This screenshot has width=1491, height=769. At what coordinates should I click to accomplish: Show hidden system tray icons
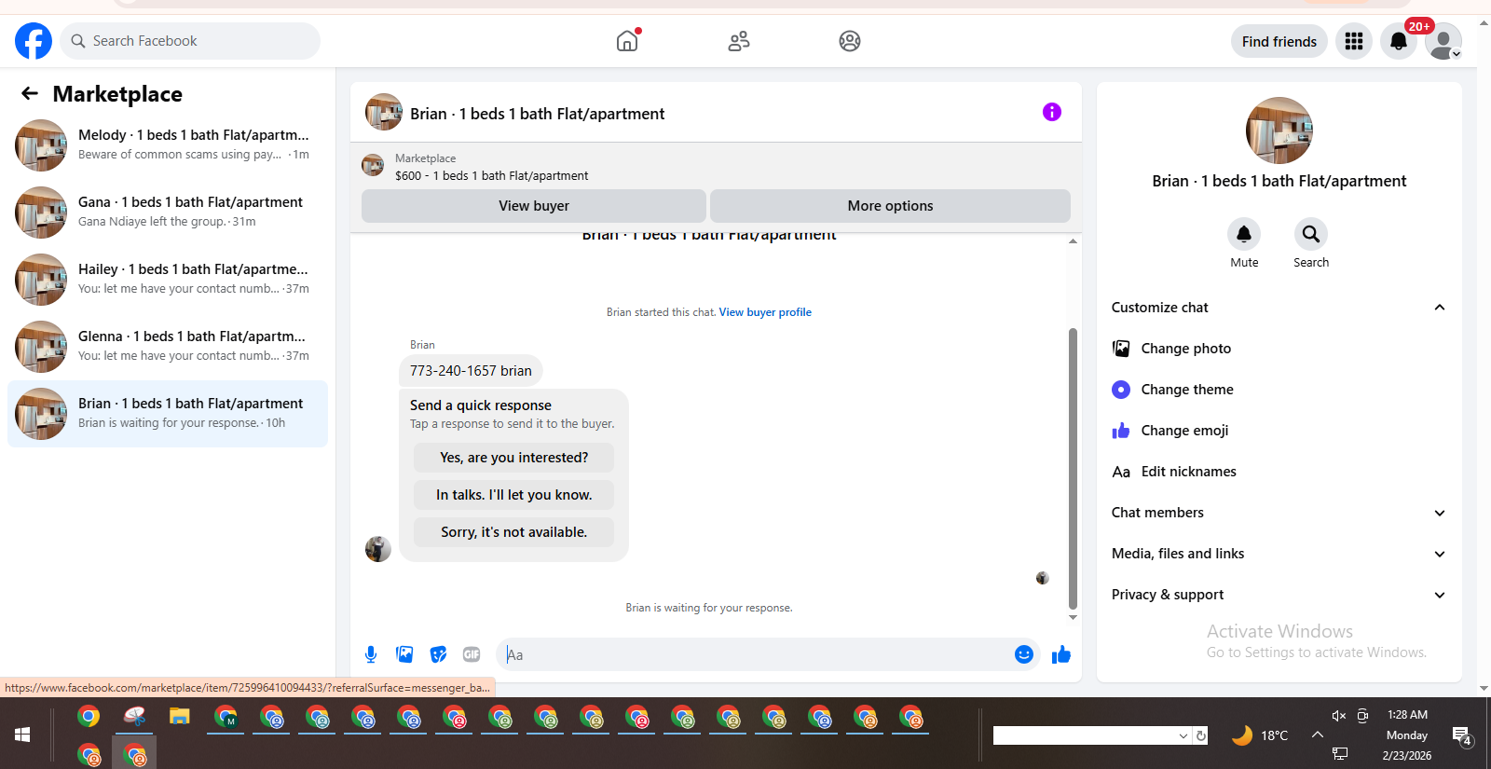click(1317, 735)
